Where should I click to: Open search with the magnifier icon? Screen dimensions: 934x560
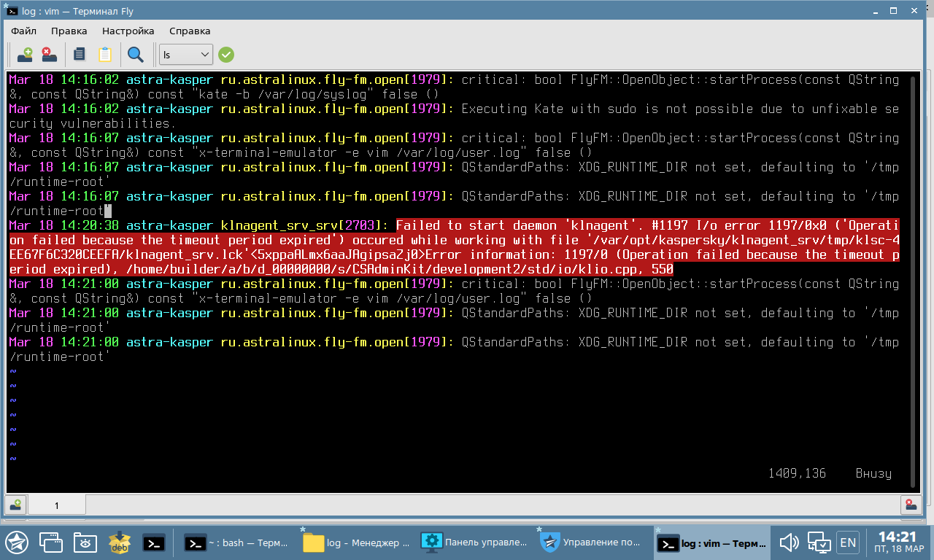pos(136,54)
